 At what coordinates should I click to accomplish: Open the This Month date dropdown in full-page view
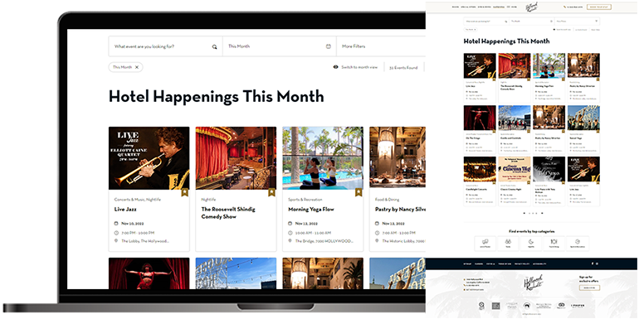pyautogui.click(x=531, y=22)
